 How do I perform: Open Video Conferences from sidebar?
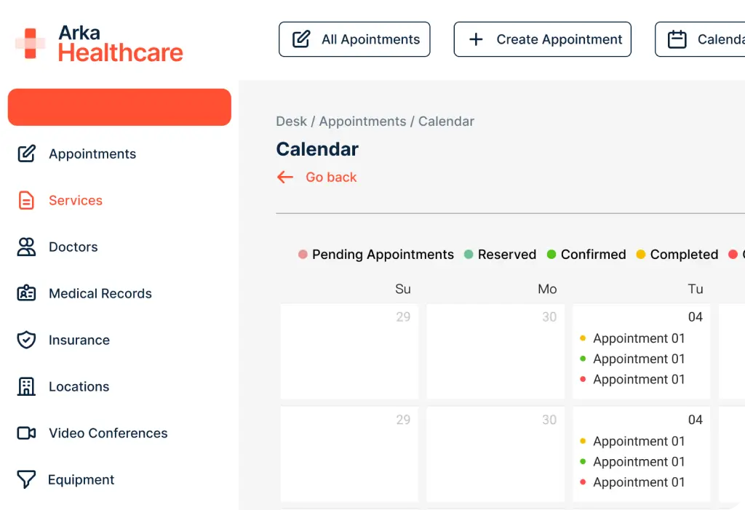click(108, 433)
